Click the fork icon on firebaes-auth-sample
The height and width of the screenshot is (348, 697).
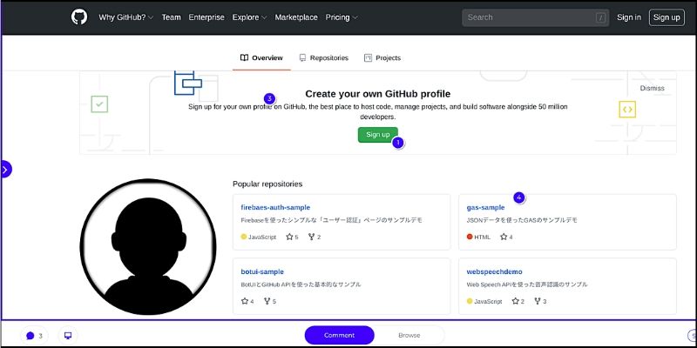click(311, 237)
